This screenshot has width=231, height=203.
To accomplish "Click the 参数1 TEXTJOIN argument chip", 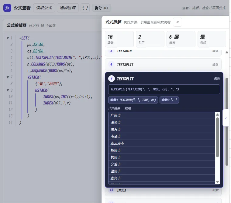I will (x=133, y=100).
